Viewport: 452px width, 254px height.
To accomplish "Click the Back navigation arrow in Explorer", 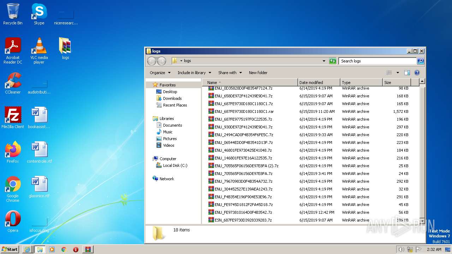I will [151, 61].
